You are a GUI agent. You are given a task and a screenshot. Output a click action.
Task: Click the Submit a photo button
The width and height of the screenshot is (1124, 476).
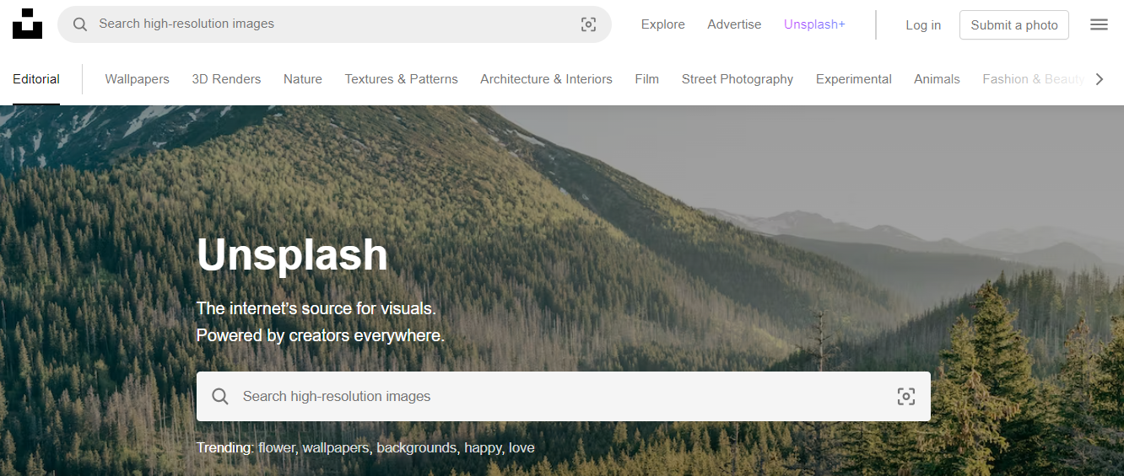coord(1014,25)
